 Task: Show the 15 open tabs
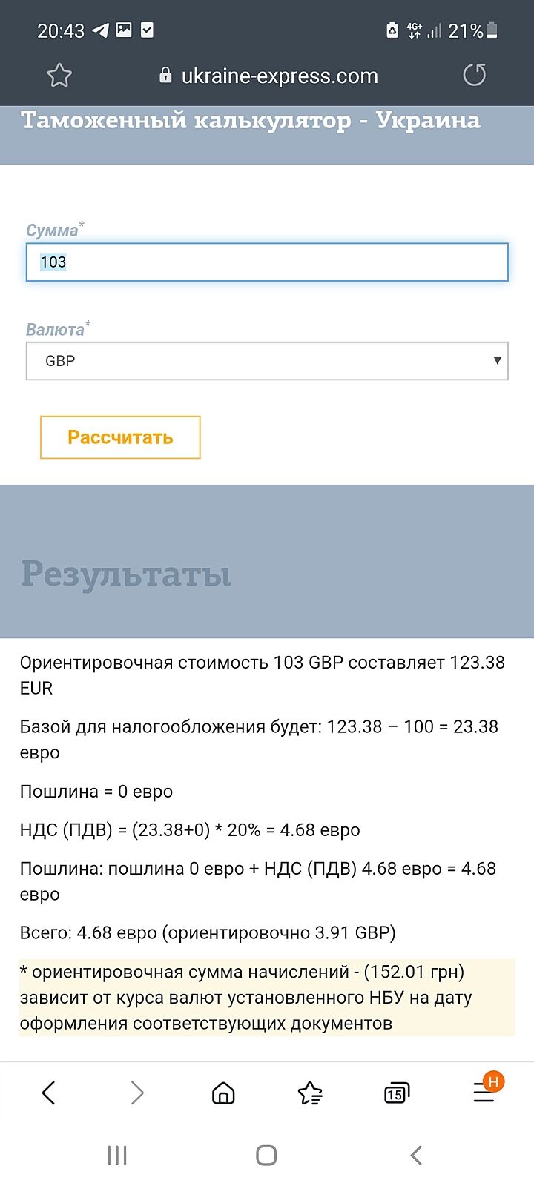click(397, 1093)
